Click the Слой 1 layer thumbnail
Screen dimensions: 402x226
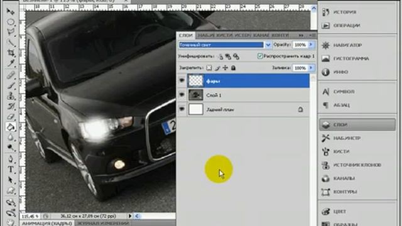coord(195,95)
